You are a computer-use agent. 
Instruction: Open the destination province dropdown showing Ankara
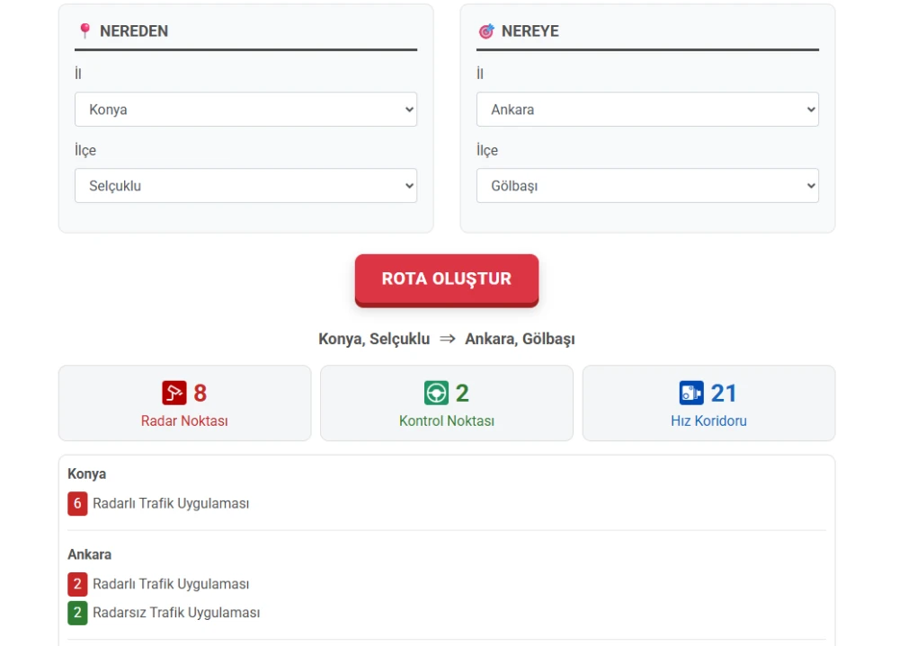coord(647,110)
